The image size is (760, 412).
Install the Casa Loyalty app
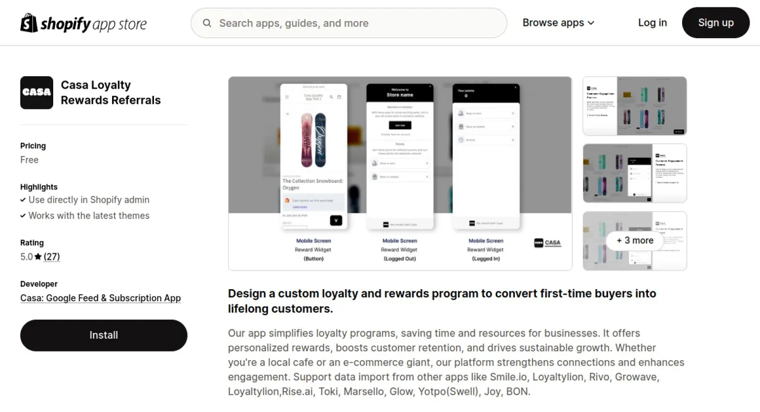pos(104,335)
